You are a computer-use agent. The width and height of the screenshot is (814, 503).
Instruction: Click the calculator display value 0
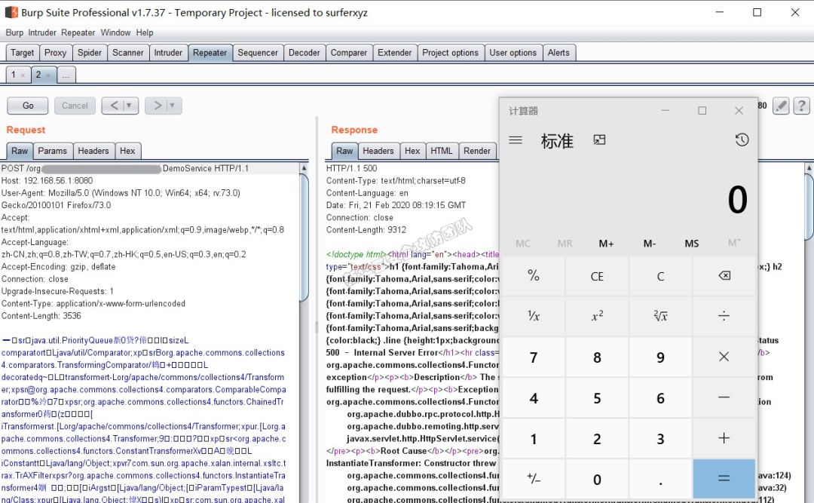pyautogui.click(x=737, y=200)
